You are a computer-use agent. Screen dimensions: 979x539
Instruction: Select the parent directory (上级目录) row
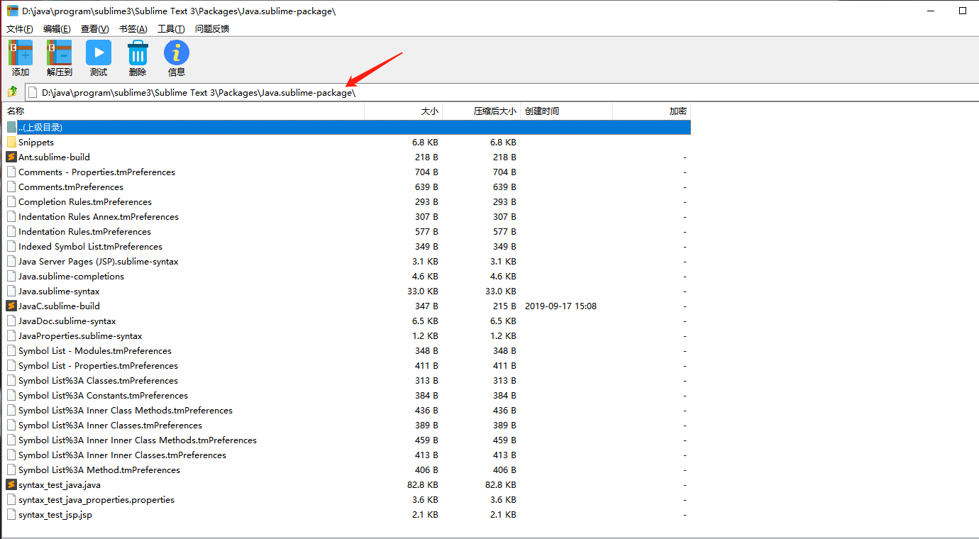click(348, 128)
